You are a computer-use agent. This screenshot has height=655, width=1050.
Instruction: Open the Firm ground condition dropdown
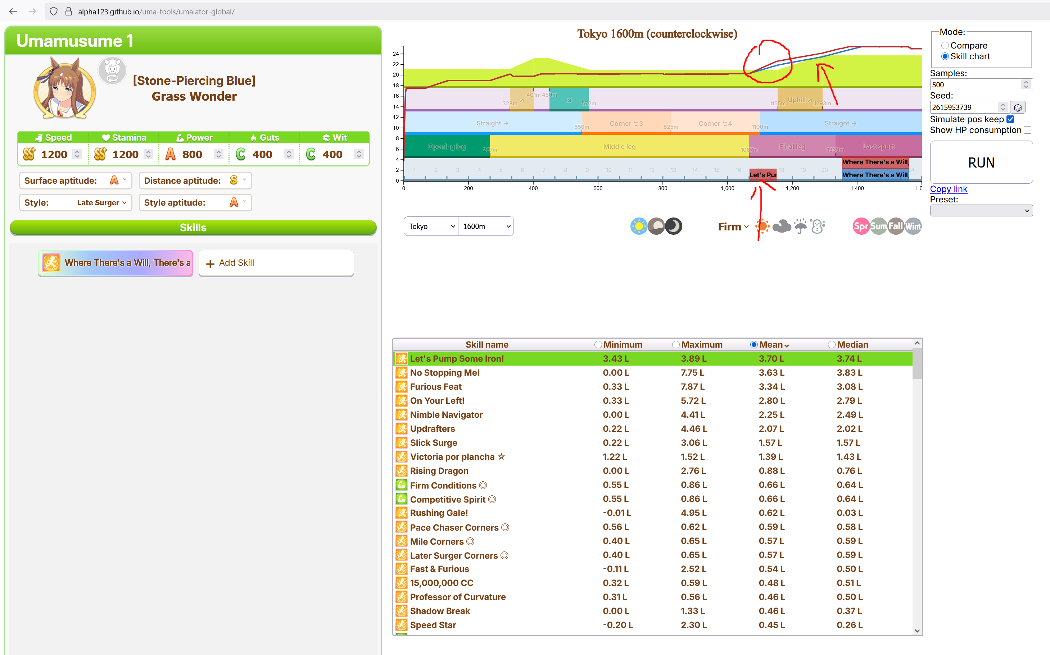[x=733, y=226]
